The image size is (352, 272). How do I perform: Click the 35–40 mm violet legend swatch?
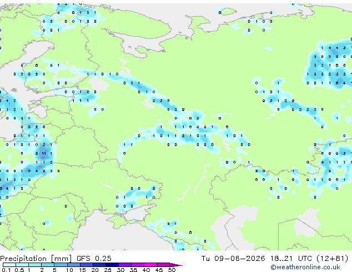tap(138, 265)
